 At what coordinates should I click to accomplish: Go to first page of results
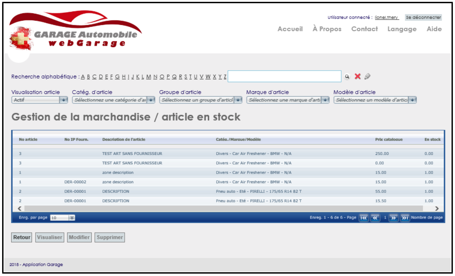pyautogui.click(x=364, y=218)
